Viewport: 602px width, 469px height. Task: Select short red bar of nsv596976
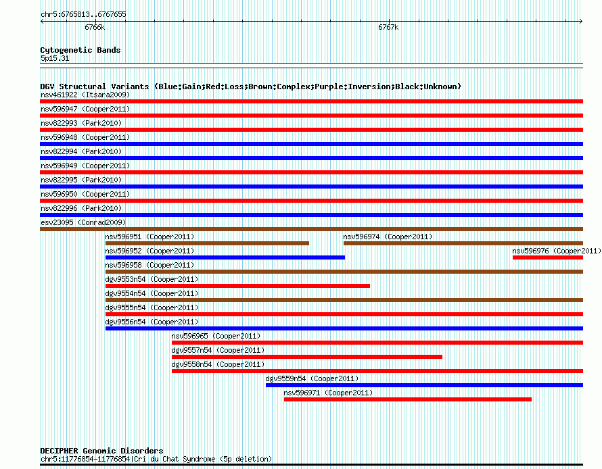548,257
